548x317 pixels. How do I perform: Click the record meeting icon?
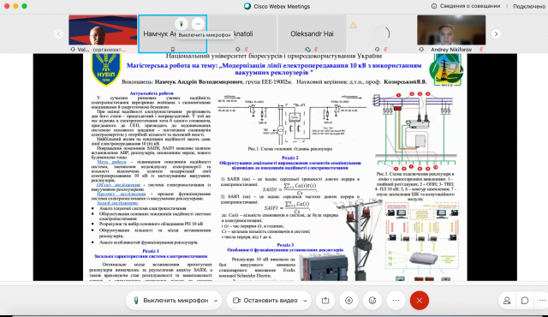tap(348, 300)
